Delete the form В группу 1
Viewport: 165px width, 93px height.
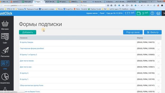point(159,80)
